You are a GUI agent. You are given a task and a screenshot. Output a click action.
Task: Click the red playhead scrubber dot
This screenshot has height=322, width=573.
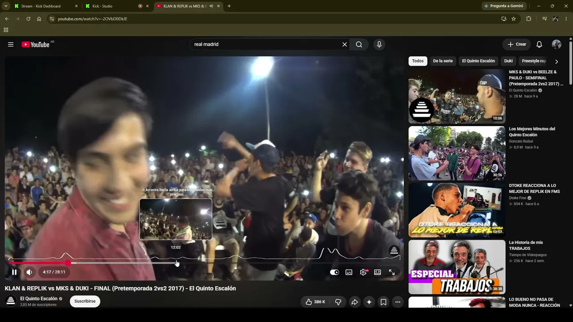68,263
